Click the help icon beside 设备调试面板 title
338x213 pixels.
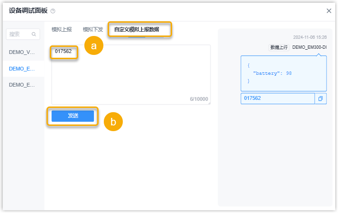pos(53,11)
